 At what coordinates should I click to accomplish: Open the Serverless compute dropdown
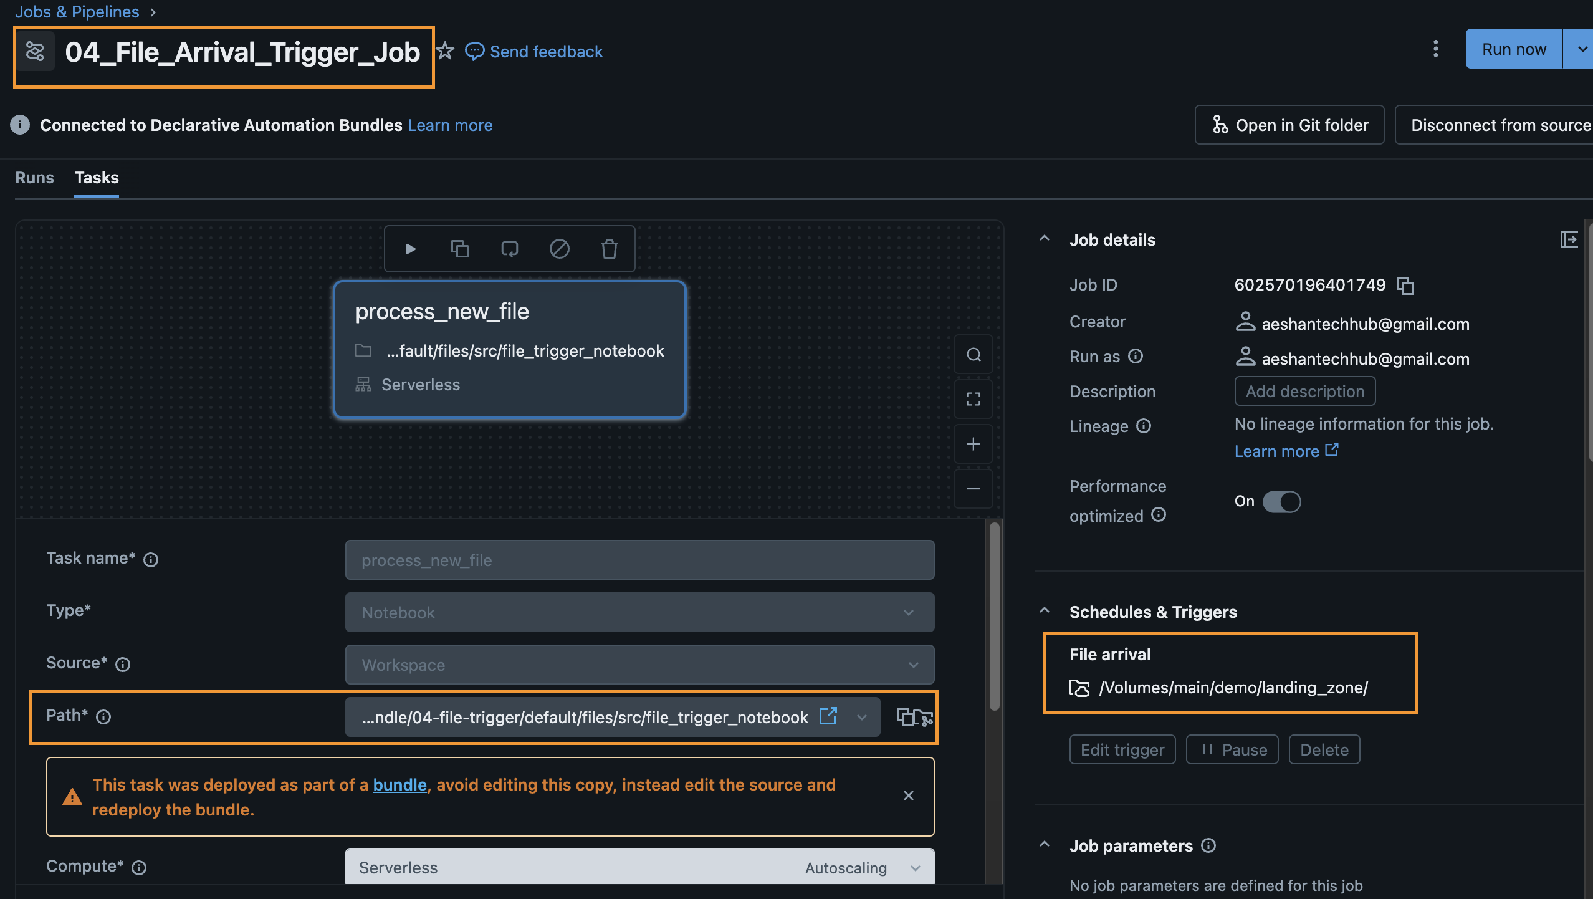point(639,867)
